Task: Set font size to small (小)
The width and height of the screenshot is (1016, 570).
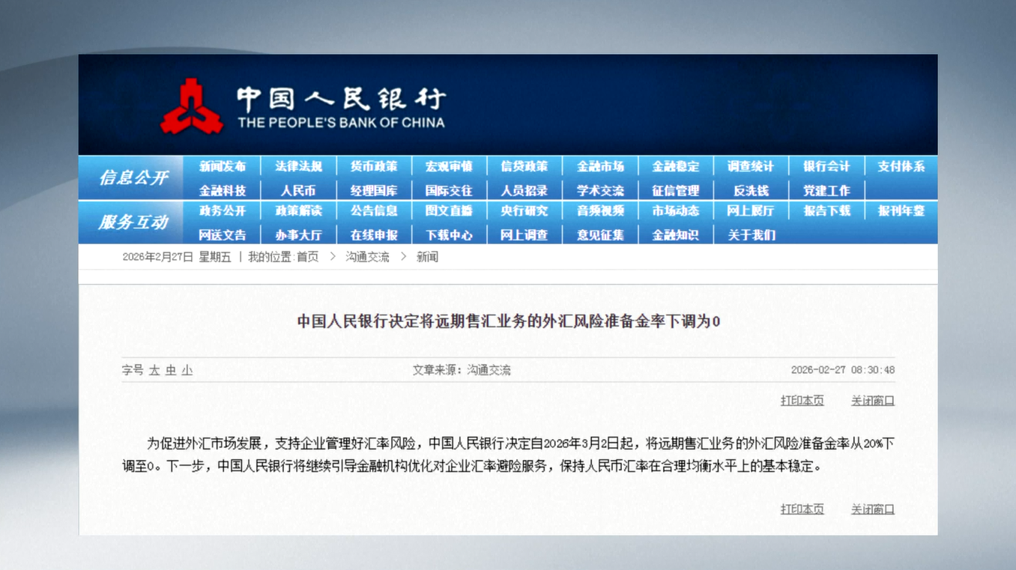Action: 187,370
